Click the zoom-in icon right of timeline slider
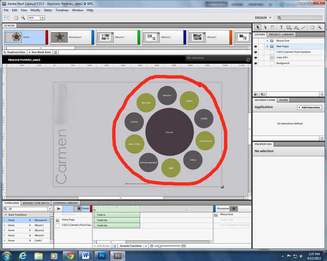 coord(184,246)
